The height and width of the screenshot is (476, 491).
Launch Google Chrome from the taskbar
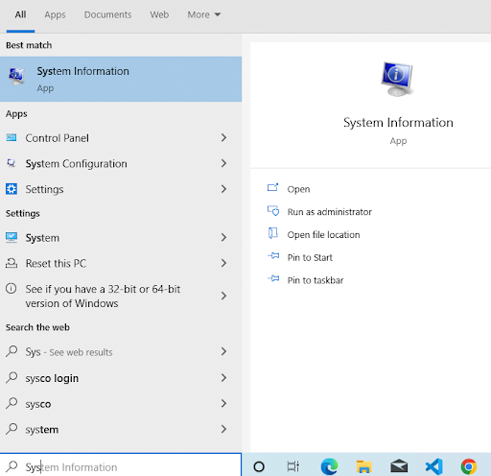tap(469, 466)
